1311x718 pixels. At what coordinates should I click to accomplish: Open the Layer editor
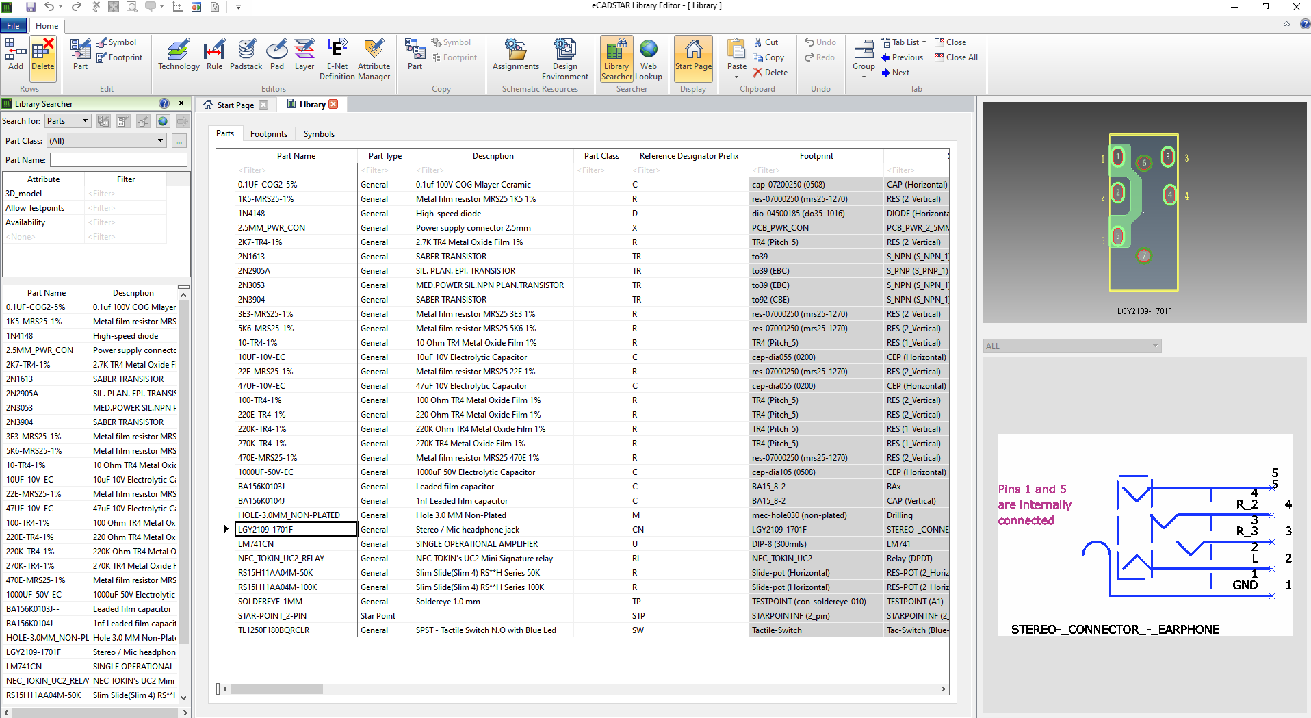click(x=304, y=54)
